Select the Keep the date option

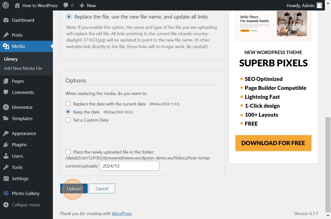(x=68, y=112)
